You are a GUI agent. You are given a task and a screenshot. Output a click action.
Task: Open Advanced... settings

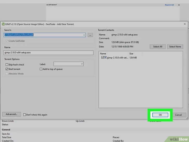click(12, 114)
